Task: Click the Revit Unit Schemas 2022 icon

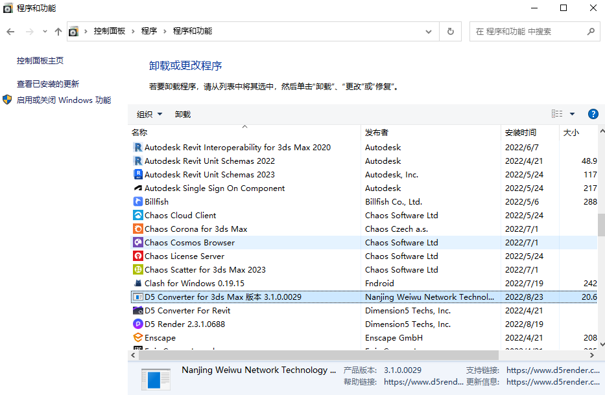Action: 137,161
